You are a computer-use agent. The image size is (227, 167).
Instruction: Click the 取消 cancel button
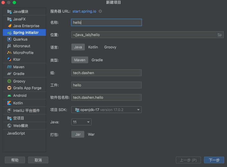[x=38, y=160]
